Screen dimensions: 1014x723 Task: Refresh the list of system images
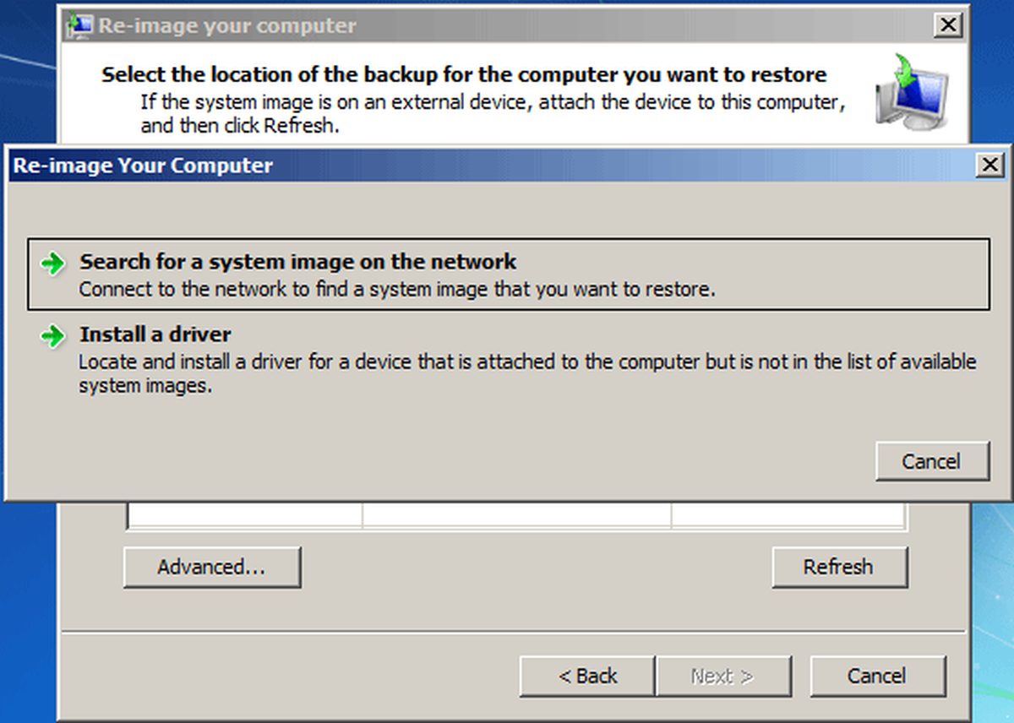(x=839, y=567)
